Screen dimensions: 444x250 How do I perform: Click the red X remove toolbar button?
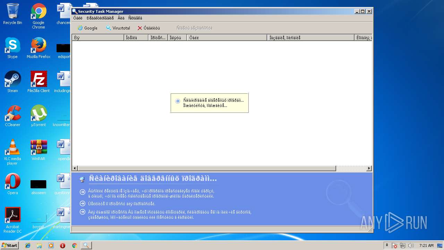point(148,28)
